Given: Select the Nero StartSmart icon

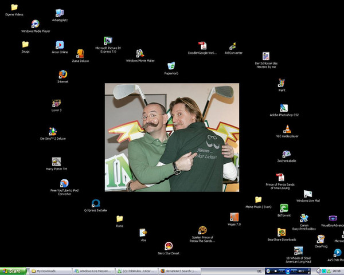Looking at the screenshot, I should click(x=169, y=246).
